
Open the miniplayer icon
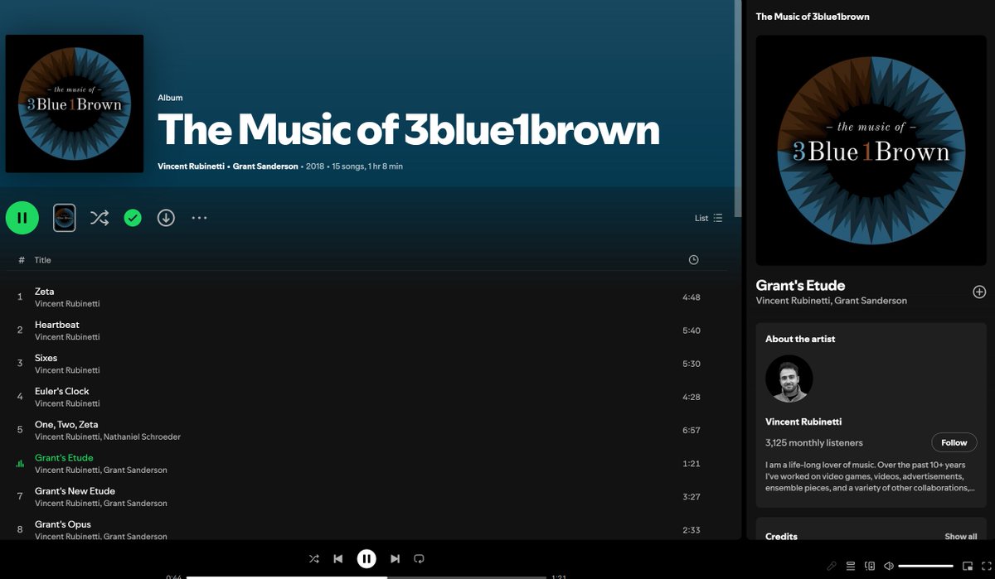tap(968, 567)
